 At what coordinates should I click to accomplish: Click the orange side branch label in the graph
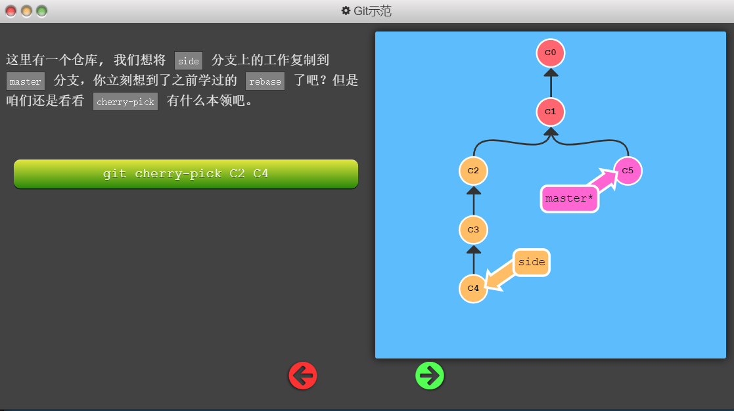(531, 263)
